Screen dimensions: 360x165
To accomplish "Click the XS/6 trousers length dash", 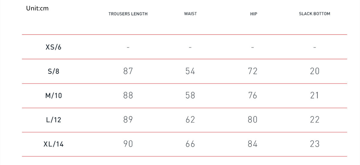I will tap(128, 47).
